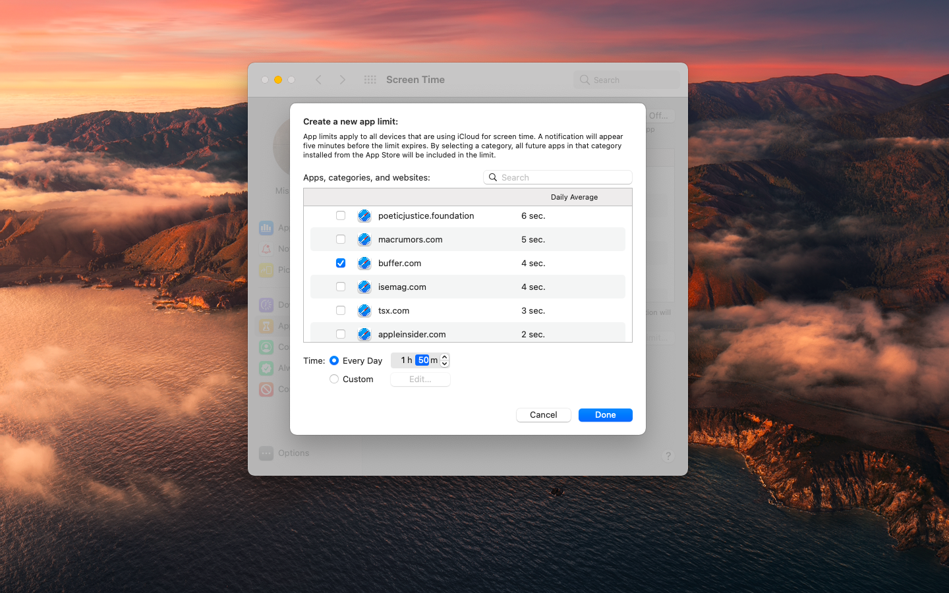This screenshot has height=593, width=949.
Task: Check the appleinsider.com checkbox
Action: (x=341, y=334)
